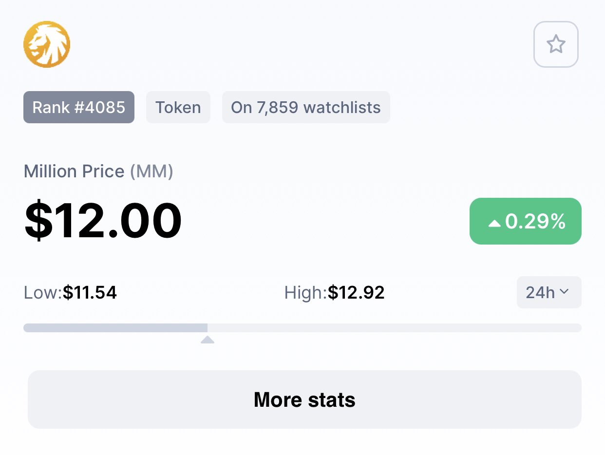Click the Low label text
605x455 pixels.
(43, 293)
